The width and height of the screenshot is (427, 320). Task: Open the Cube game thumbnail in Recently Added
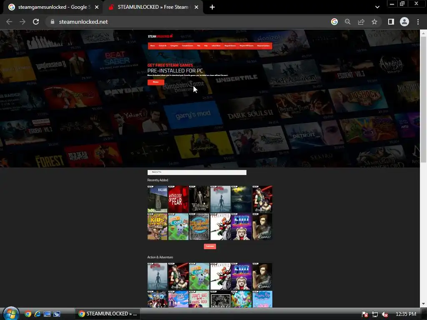178,227
